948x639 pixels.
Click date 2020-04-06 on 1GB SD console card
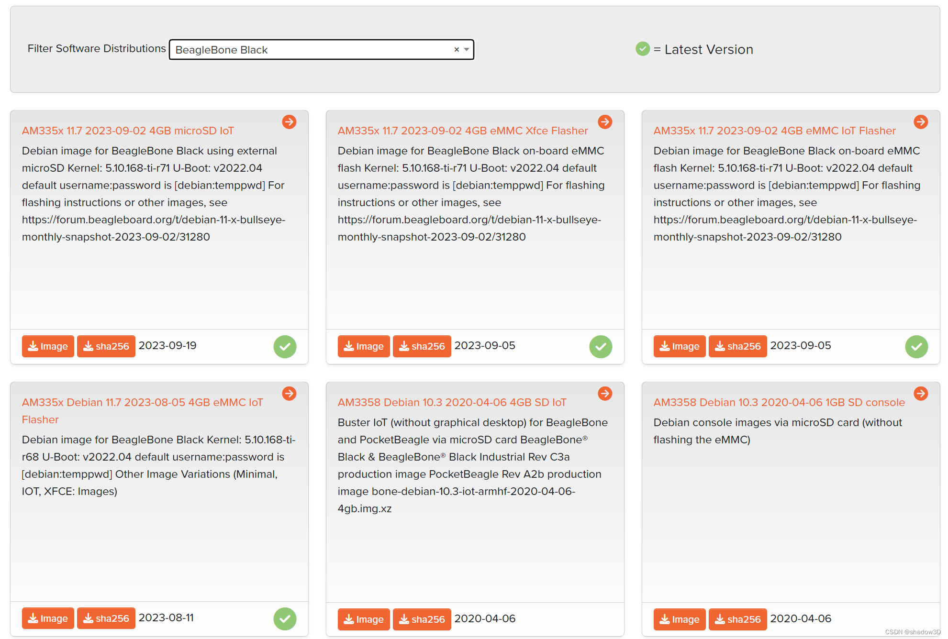click(x=801, y=618)
